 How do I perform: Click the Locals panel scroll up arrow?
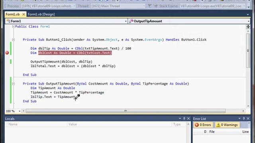pyautogui.click(x=188, y=124)
